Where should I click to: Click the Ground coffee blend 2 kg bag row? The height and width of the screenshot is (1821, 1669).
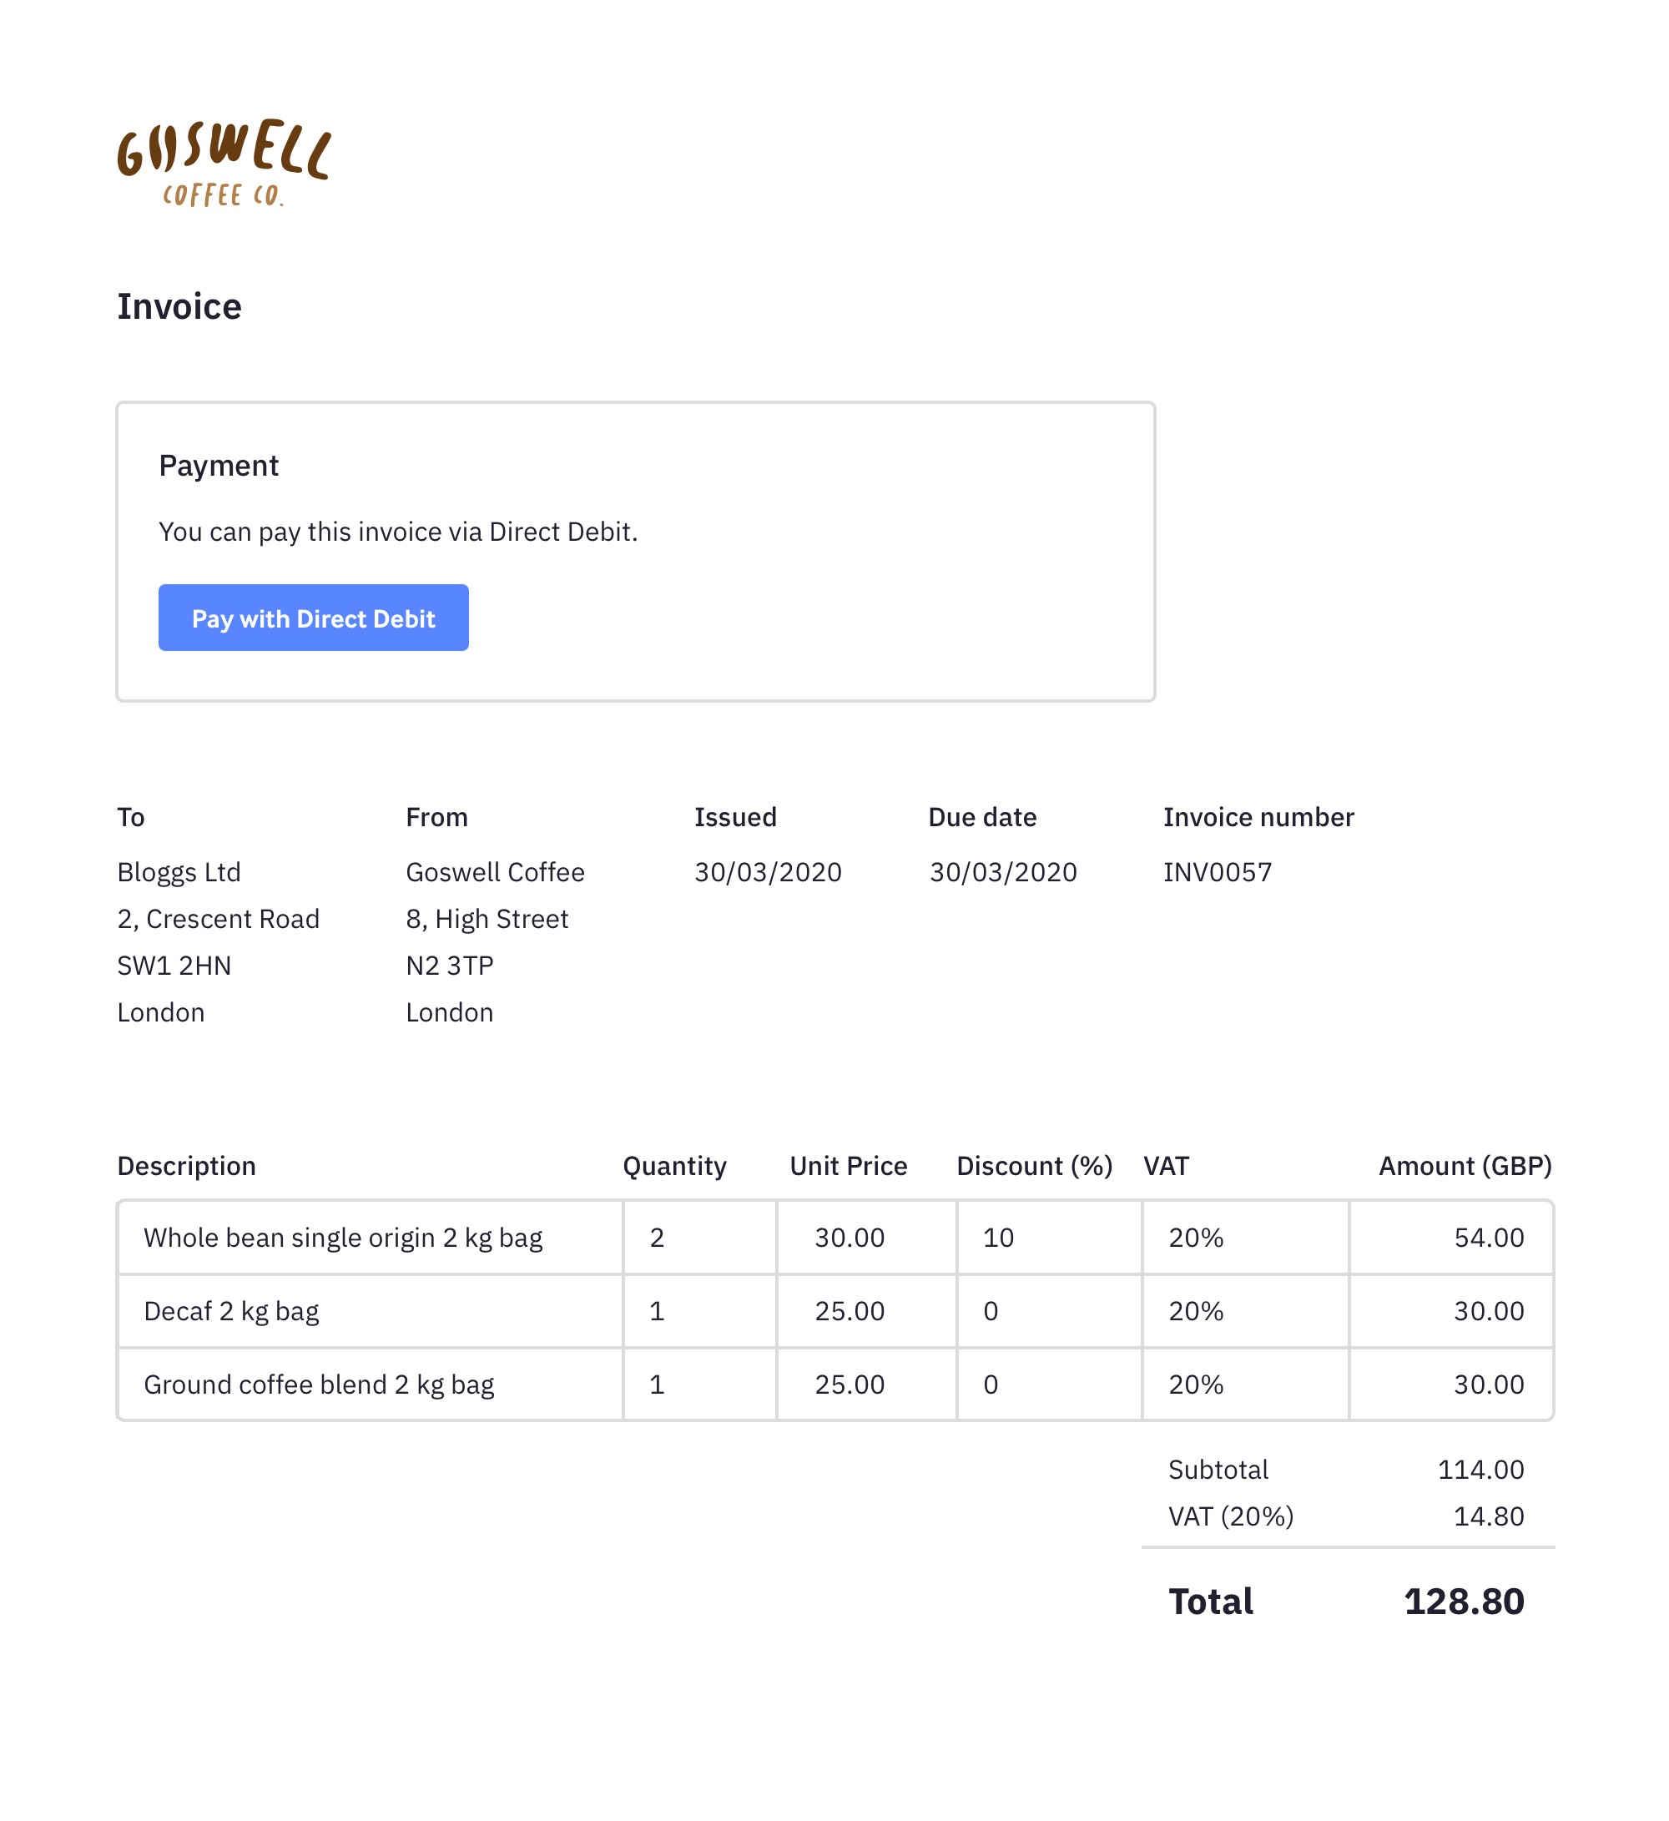pyautogui.click(x=835, y=1385)
